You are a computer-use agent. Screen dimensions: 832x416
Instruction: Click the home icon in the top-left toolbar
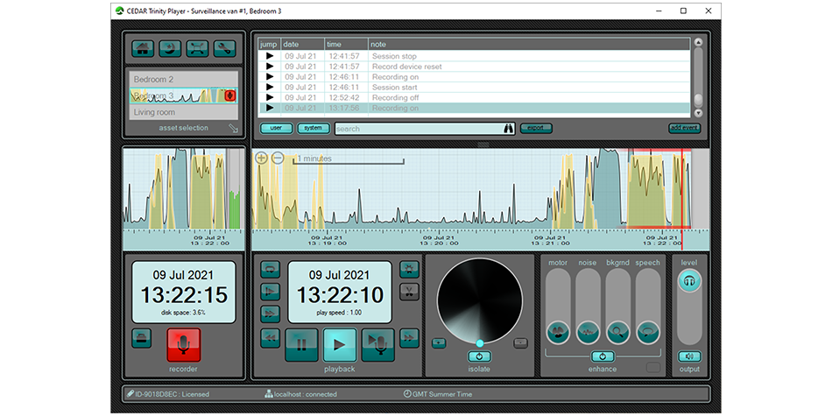click(x=143, y=48)
